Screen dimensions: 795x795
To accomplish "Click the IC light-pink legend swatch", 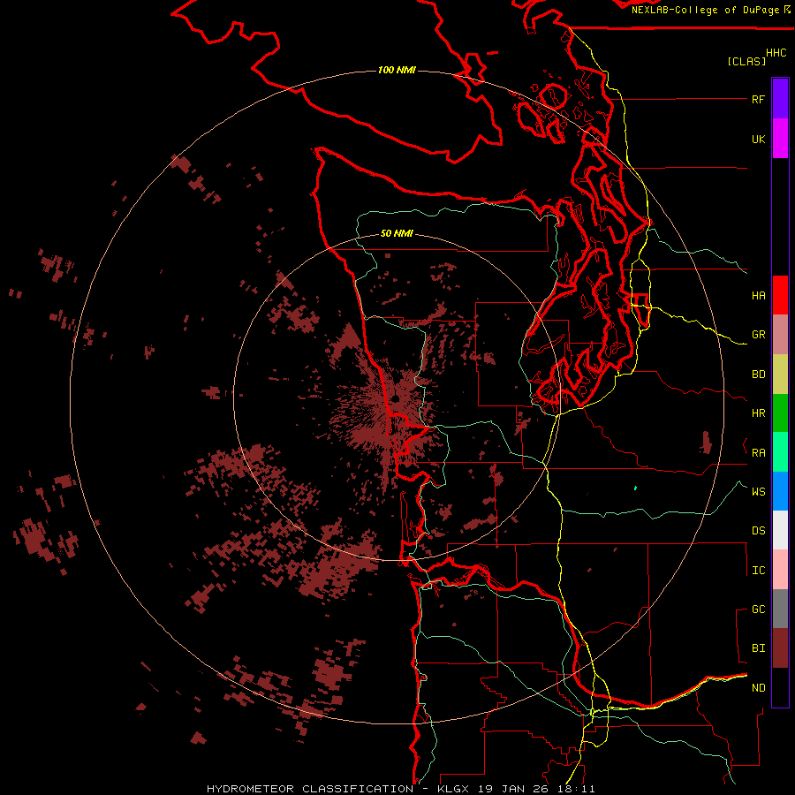I will pyautogui.click(x=780, y=570).
